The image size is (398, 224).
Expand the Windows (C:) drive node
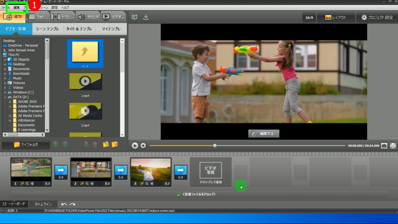pos(5,92)
